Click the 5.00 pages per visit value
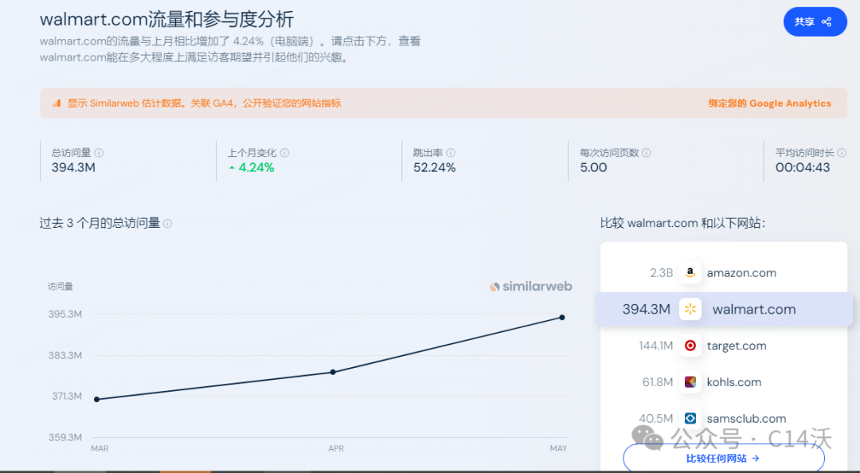 [593, 168]
